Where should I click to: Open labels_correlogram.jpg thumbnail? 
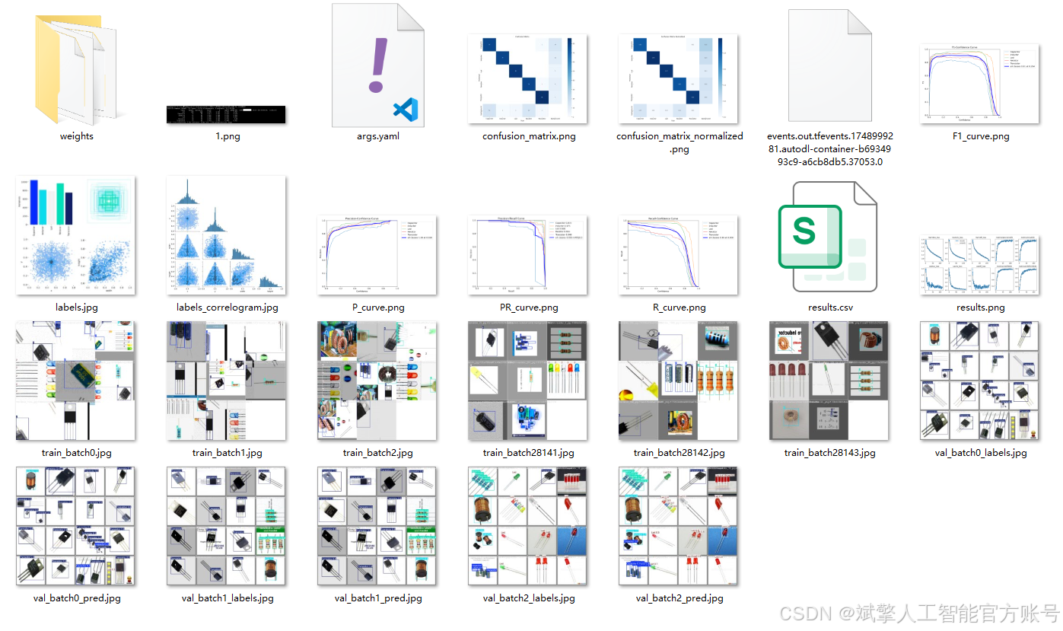(227, 236)
